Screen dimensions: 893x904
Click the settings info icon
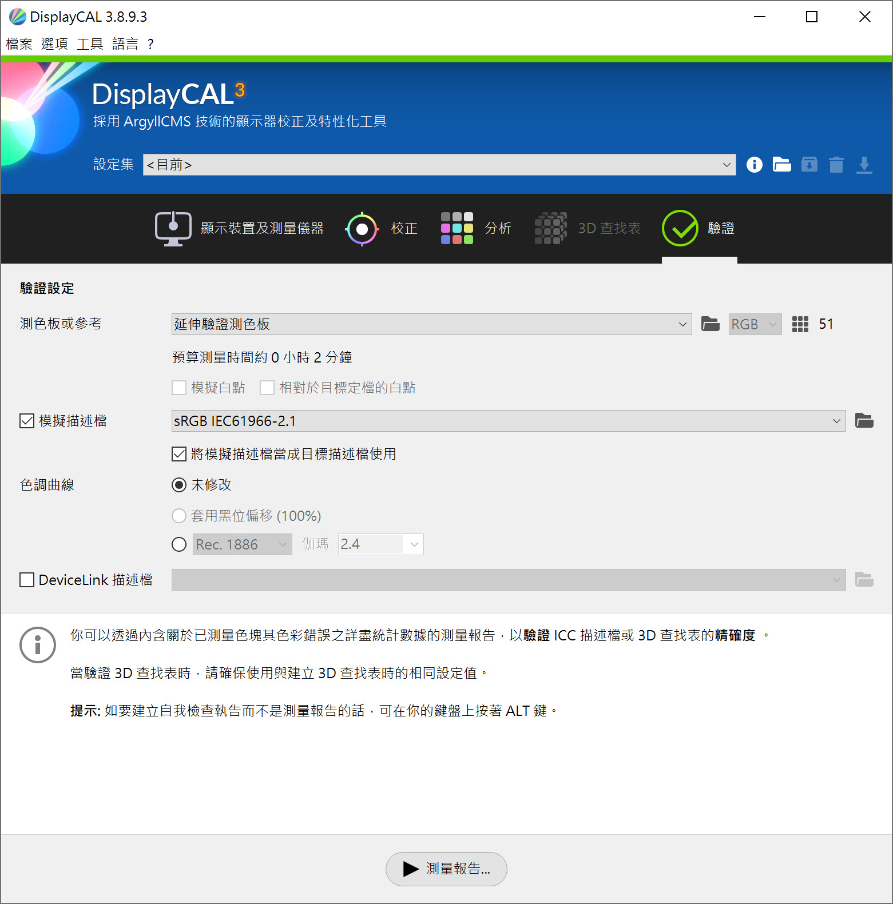(x=754, y=165)
